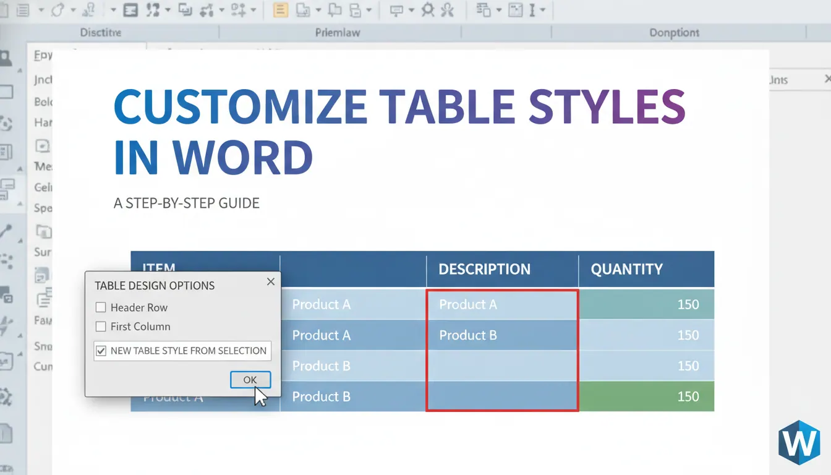Select the orange highlighted alignment icon in toolbar
The image size is (831, 475).
(x=280, y=10)
